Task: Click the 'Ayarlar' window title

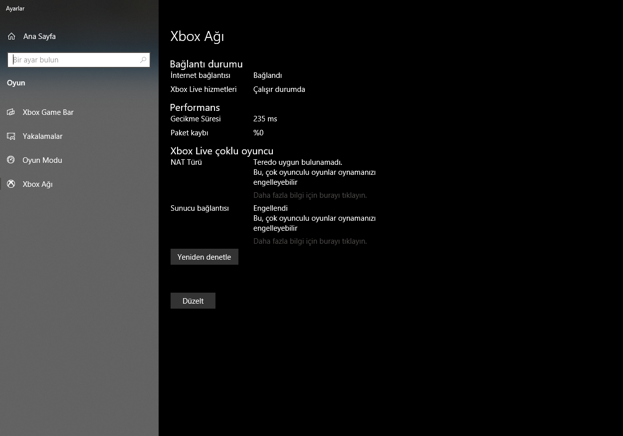Action: coord(15,8)
